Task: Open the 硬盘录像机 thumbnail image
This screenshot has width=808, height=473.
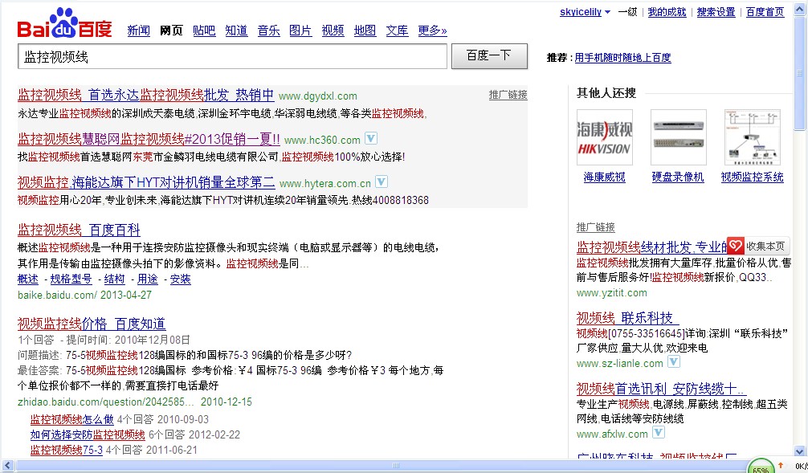Action: [x=678, y=137]
